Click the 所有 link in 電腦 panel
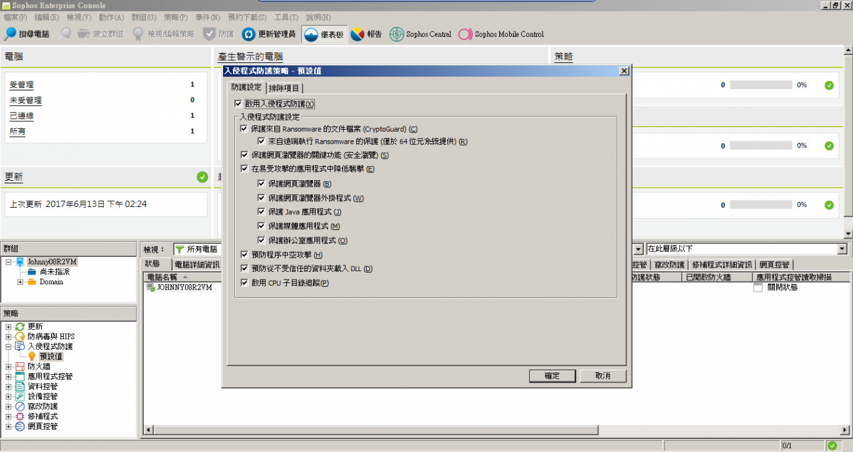 pyautogui.click(x=18, y=132)
